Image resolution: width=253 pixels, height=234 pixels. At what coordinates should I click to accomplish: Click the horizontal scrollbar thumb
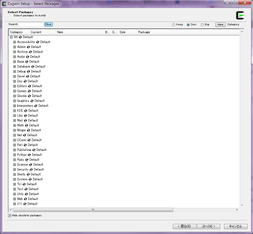[x=93, y=210]
